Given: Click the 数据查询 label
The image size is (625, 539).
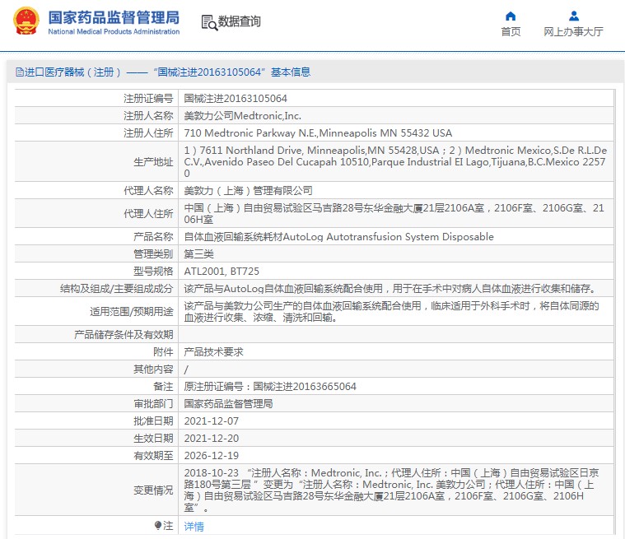Looking at the screenshot, I should 239,21.
